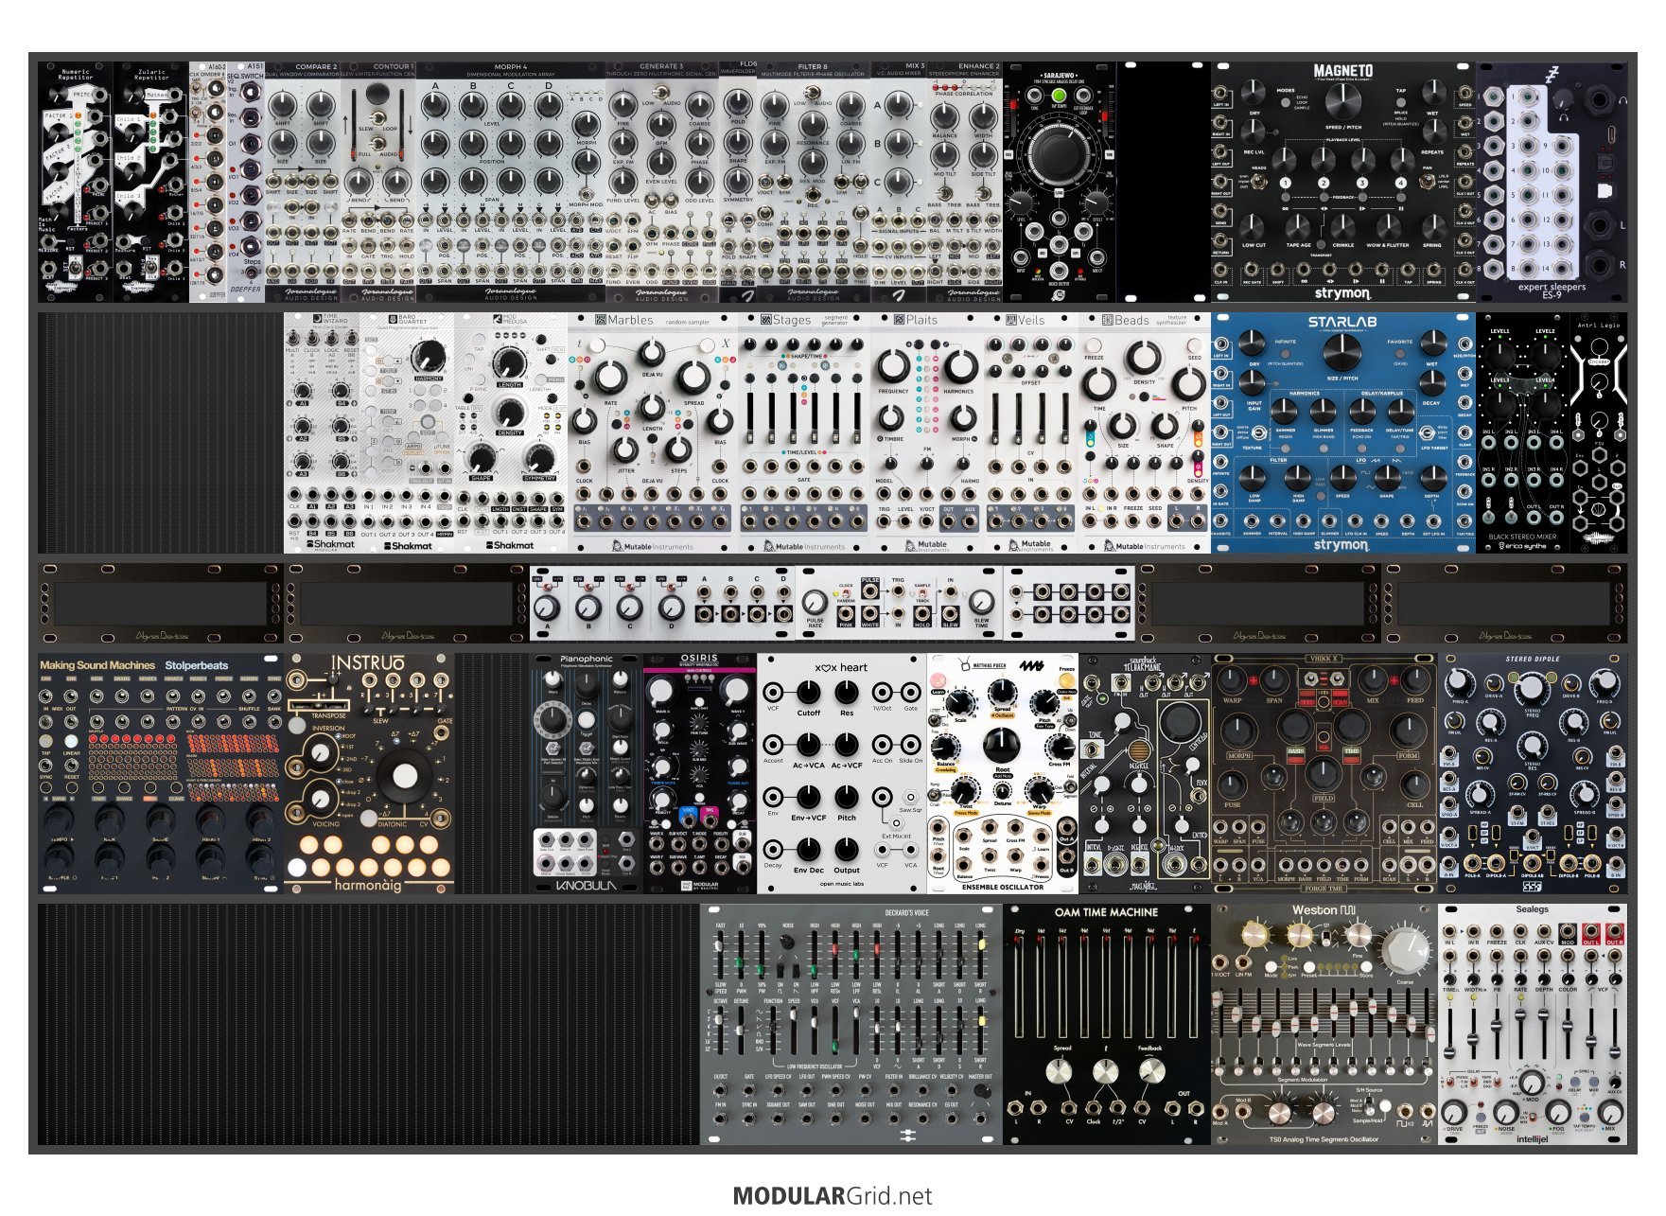Viewport: 1666px width, 1216px height.
Task: Open the ModularGrid.net logo link
Action: point(833,1195)
